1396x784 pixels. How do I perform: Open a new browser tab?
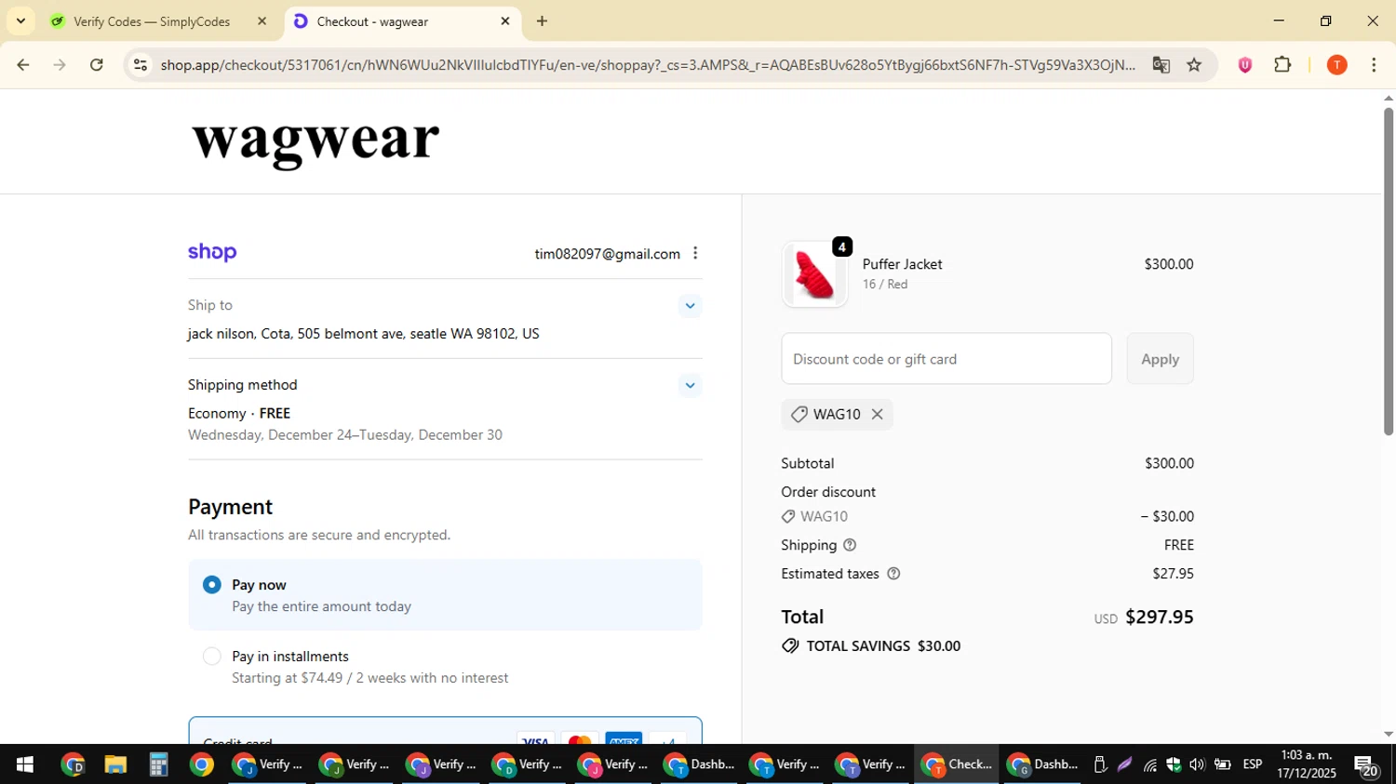(x=542, y=21)
